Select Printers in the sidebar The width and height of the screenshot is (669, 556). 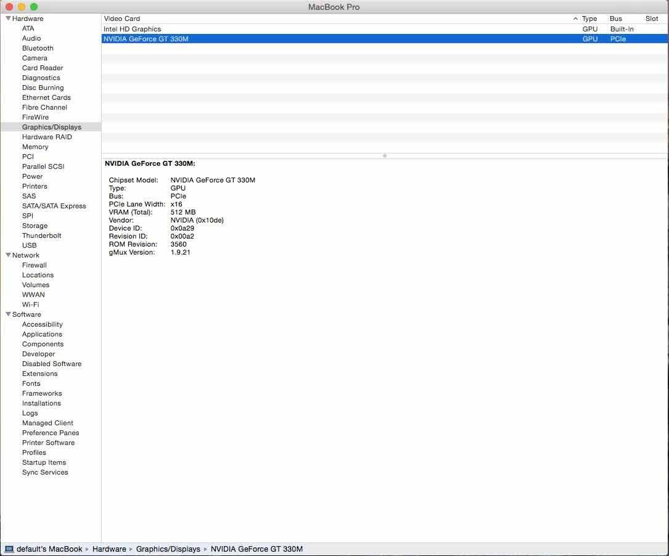pos(35,186)
